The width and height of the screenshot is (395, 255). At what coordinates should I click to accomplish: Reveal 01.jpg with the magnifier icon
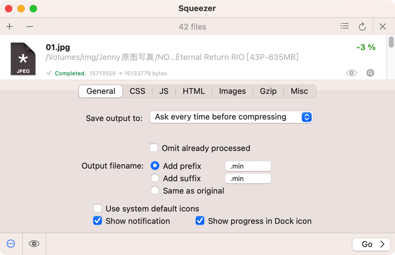(x=370, y=73)
